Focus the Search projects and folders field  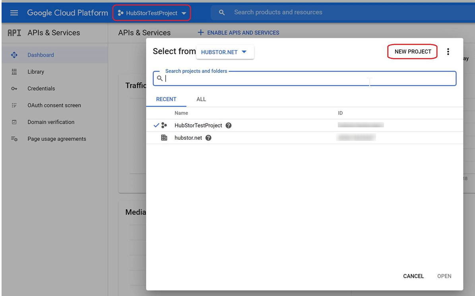click(x=304, y=78)
